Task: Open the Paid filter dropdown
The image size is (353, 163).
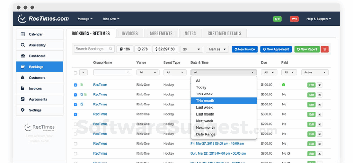Action: click(289, 72)
